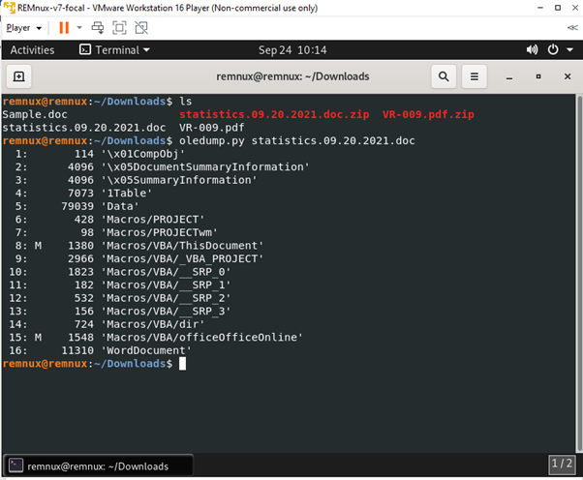583x480 pixels.
Task: Expand the power options arrow beside pause
Action: pos(79,28)
